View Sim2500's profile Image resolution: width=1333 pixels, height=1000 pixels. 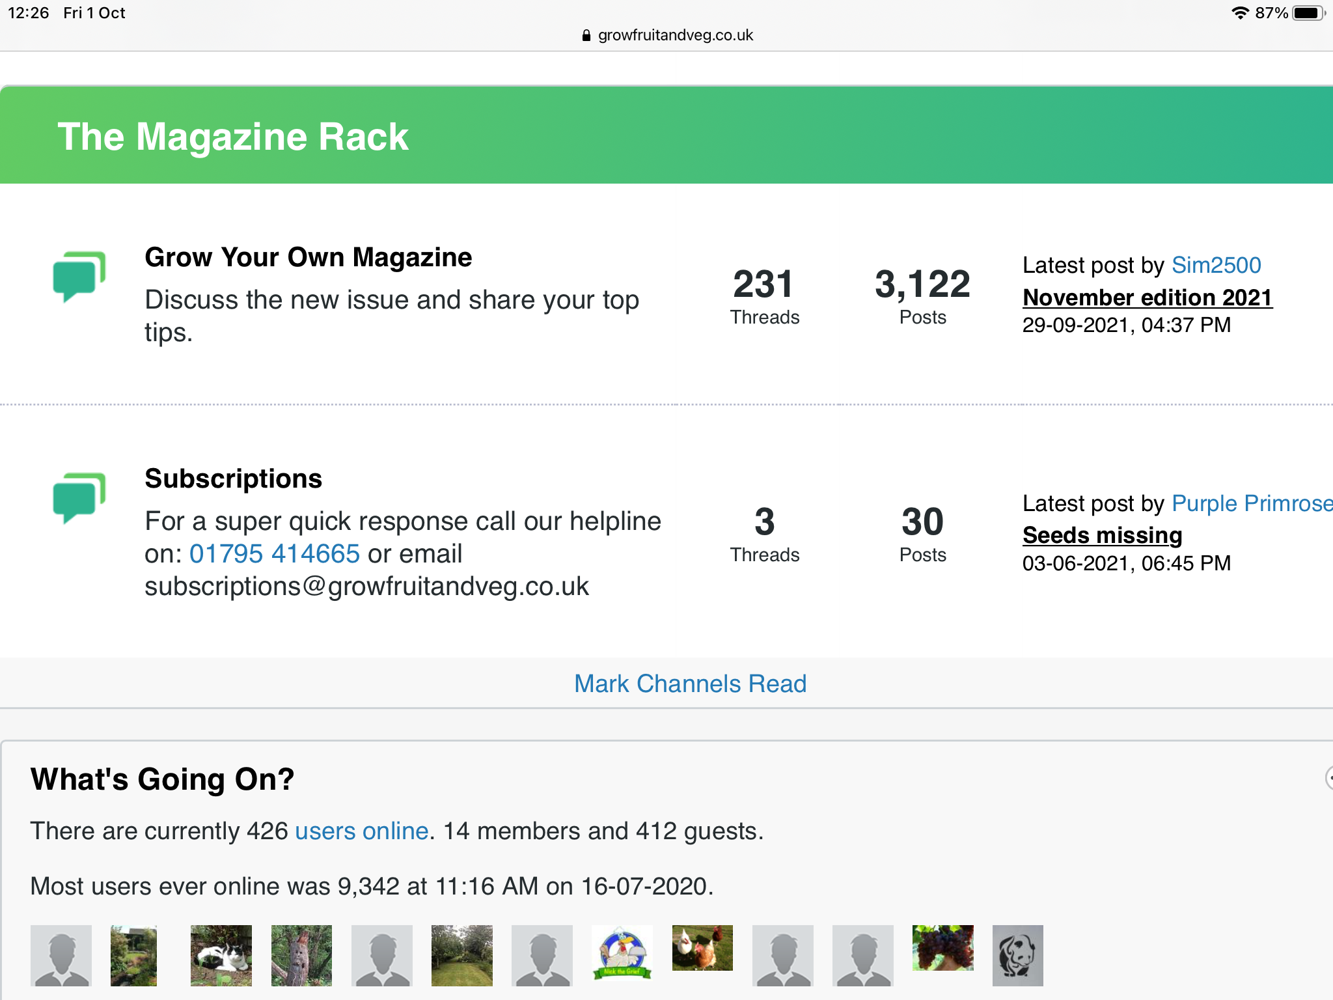point(1216,265)
